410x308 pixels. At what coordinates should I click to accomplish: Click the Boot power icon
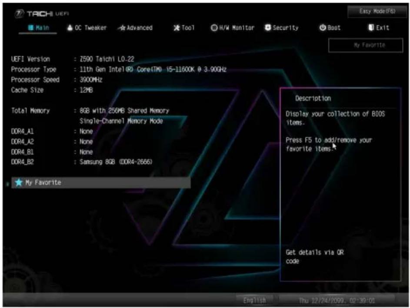323,27
